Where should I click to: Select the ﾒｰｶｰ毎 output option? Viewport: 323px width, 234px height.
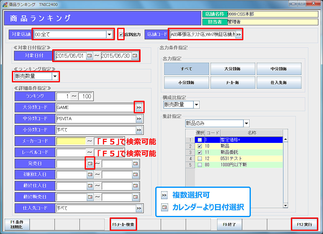coord(232,83)
